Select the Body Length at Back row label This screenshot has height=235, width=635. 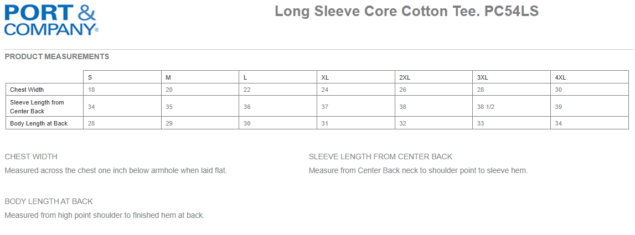pyautogui.click(x=39, y=123)
